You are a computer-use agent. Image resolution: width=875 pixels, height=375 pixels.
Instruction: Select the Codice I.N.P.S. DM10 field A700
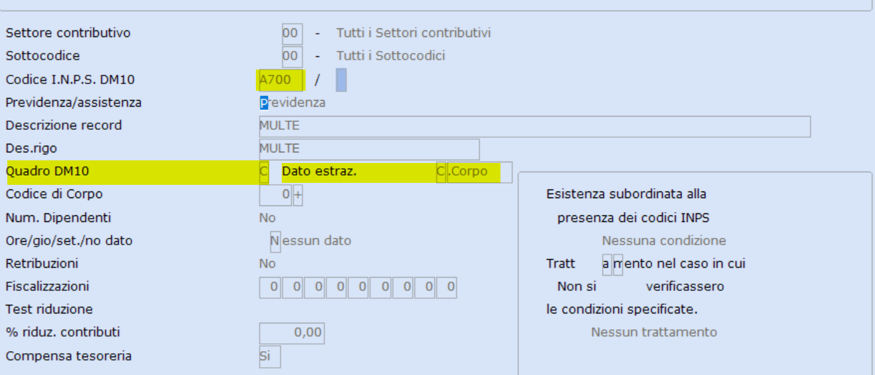[282, 80]
